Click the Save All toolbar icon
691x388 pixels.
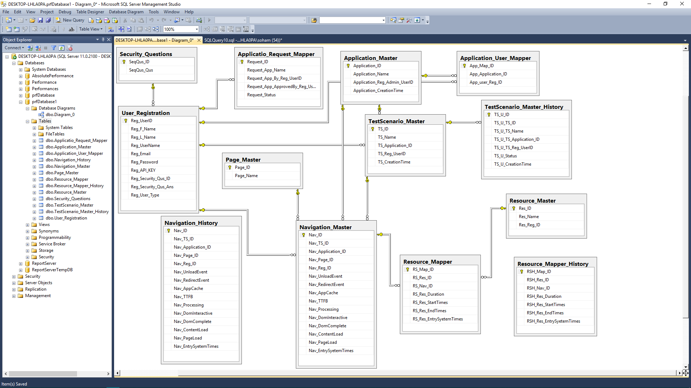click(48, 20)
